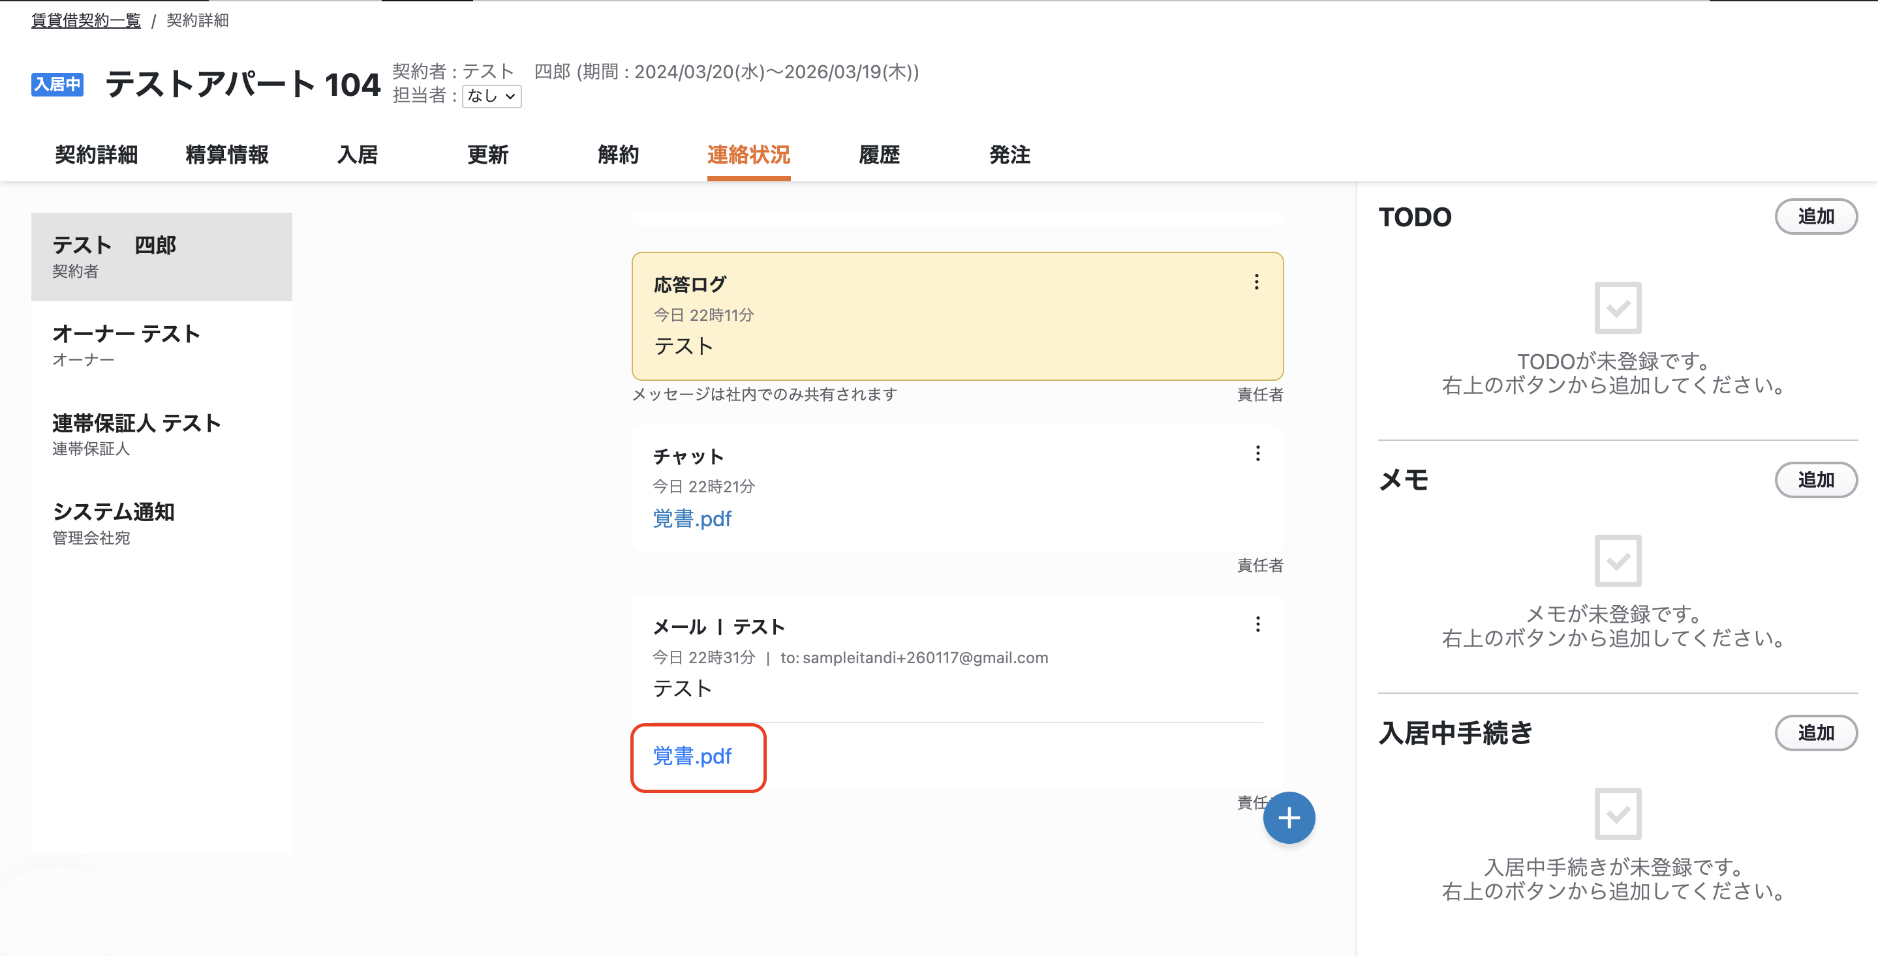Image resolution: width=1878 pixels, height=956 pixels.
Task: Open 覚書.pdf attachment in the メール message
Action: tap(692, 756)
